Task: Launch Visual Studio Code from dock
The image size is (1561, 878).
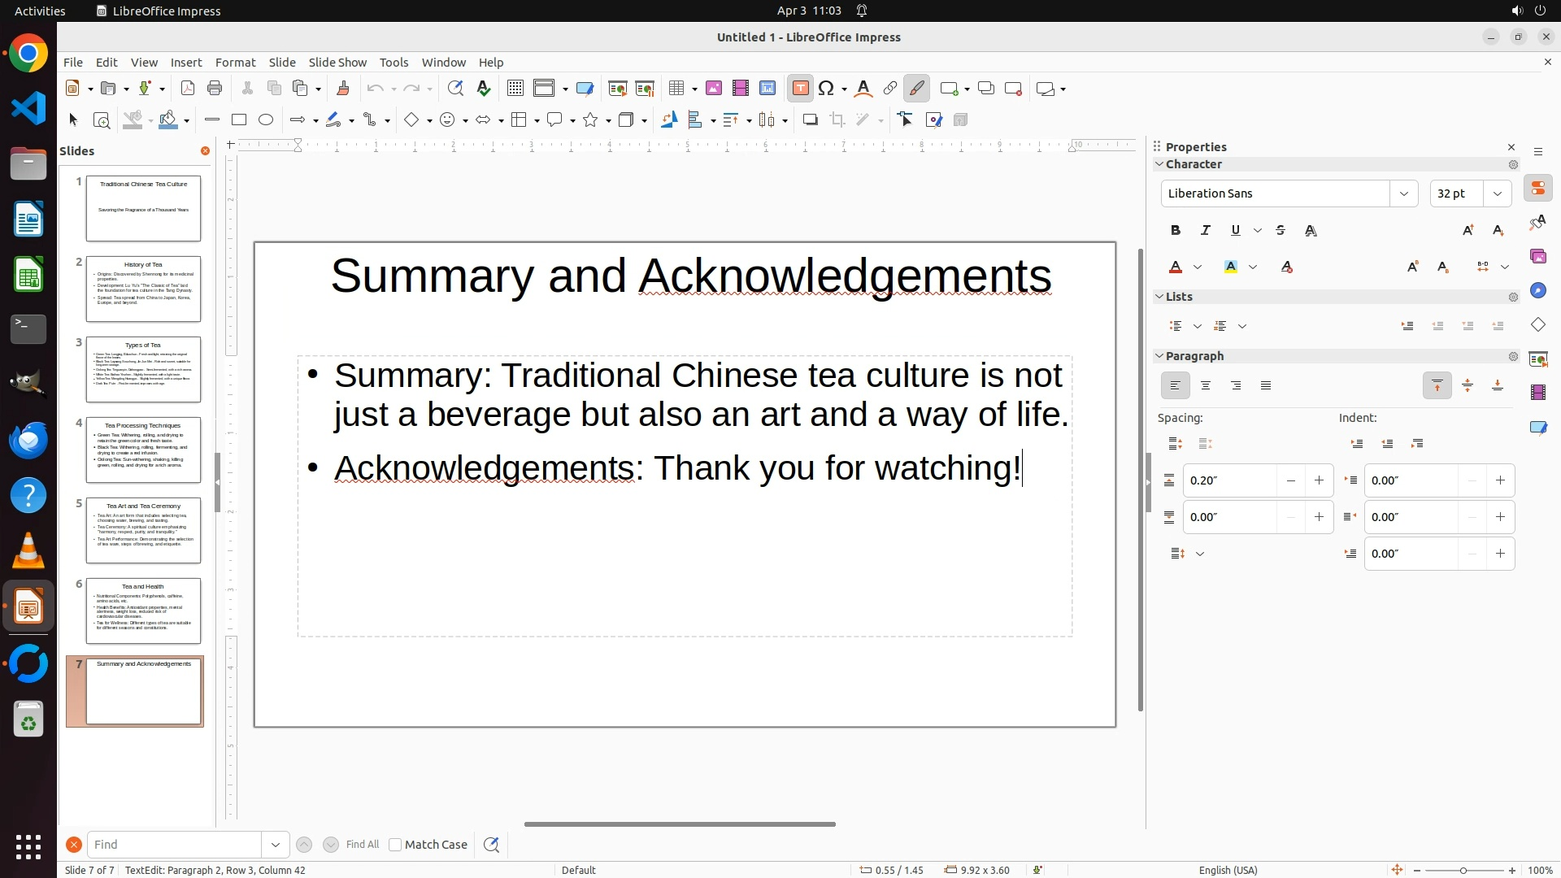Action: (x=28, y=108)
